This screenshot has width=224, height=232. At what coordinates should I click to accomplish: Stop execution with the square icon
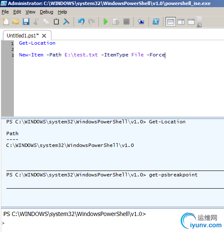click(126, 22)
